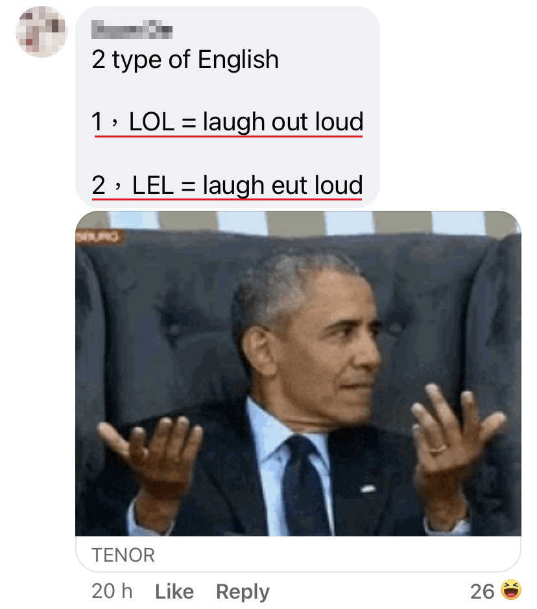View the 26 reactions count

tap(483, 591)
